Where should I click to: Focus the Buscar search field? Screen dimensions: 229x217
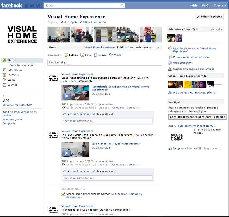tap(82, 6)
